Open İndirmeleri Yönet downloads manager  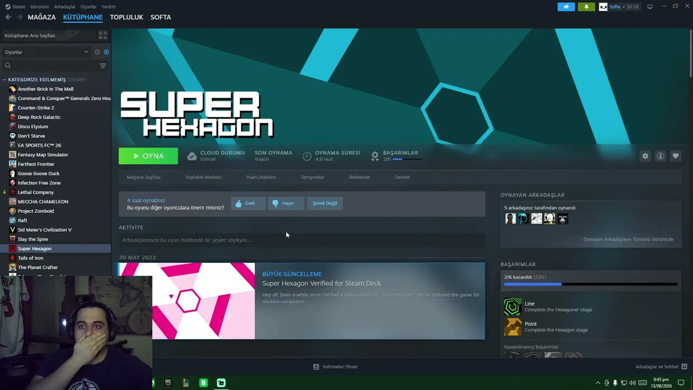point(335,367)
